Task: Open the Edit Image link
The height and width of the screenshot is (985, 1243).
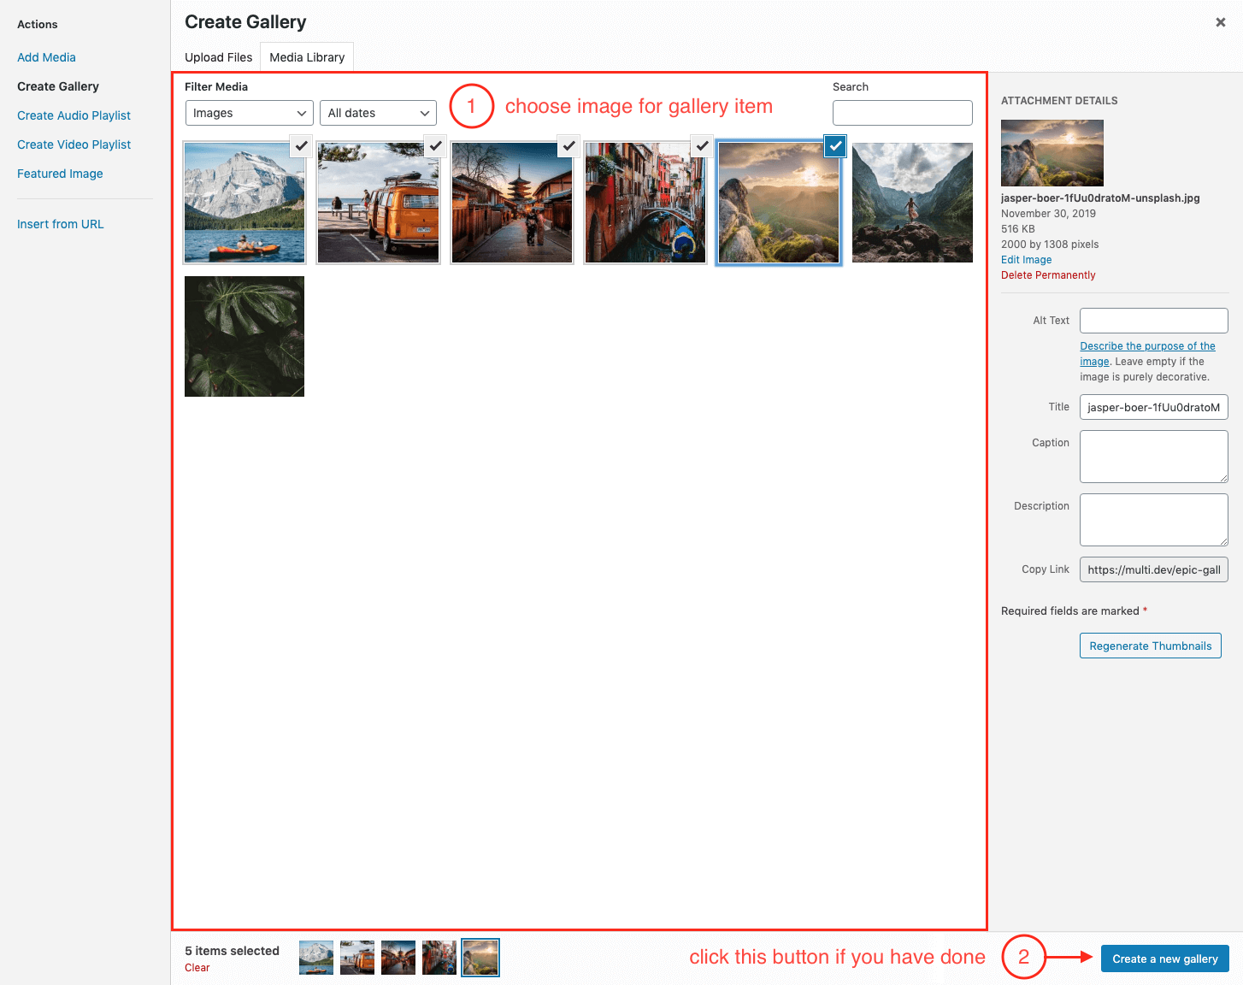Action: point(1026,260)
